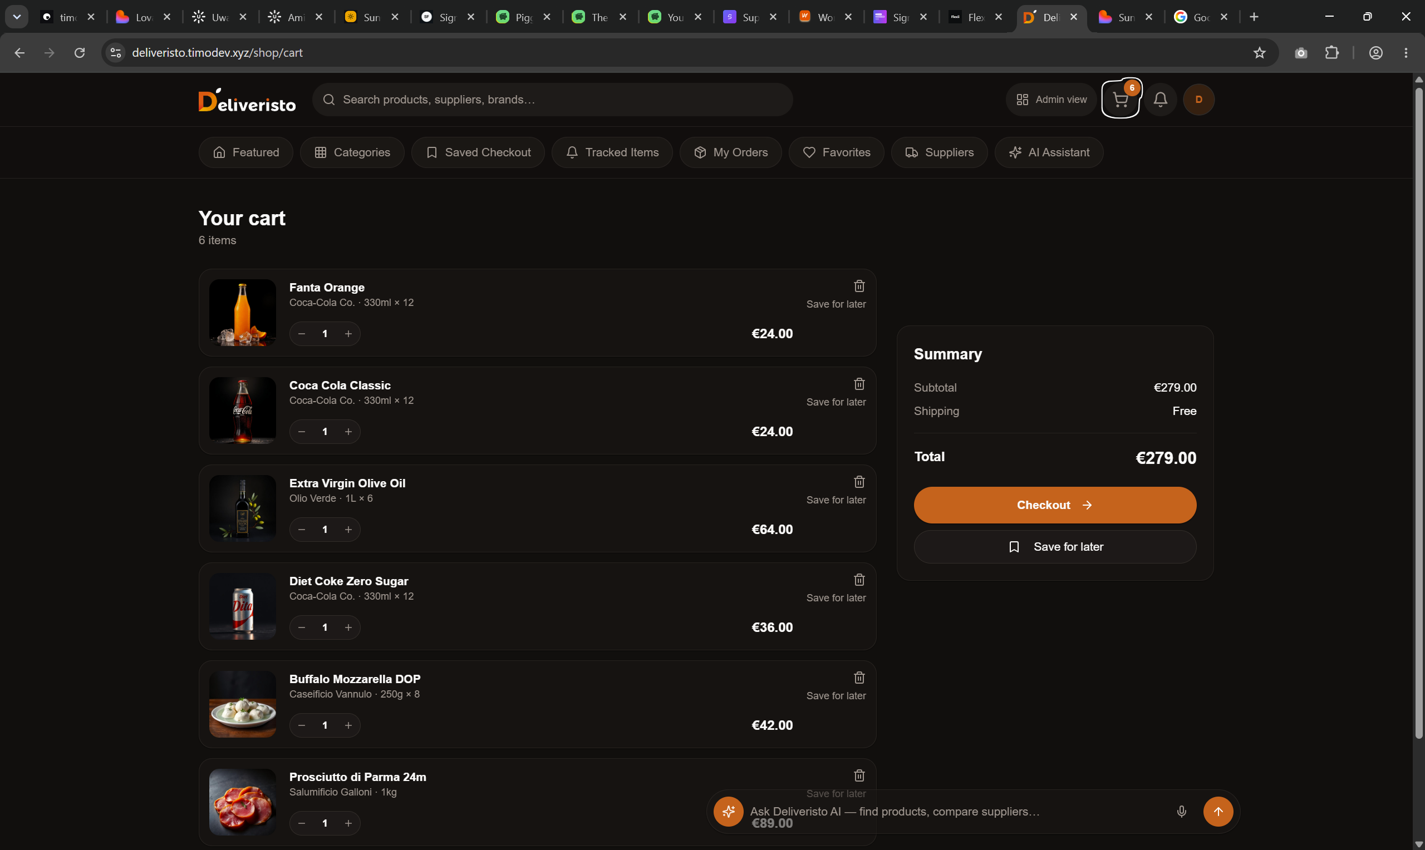Go to Tracked Items
The width and height of the screenshot is (1425, 850).
point(612,152)
